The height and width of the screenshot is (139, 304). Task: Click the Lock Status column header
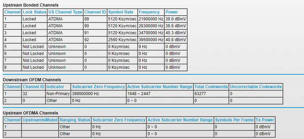(x=34, y=12)
